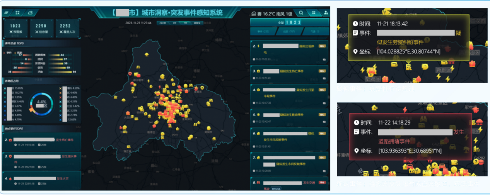
Task: Click the weather fog icon beside 16.2℃
Action: tap(254, 14)
